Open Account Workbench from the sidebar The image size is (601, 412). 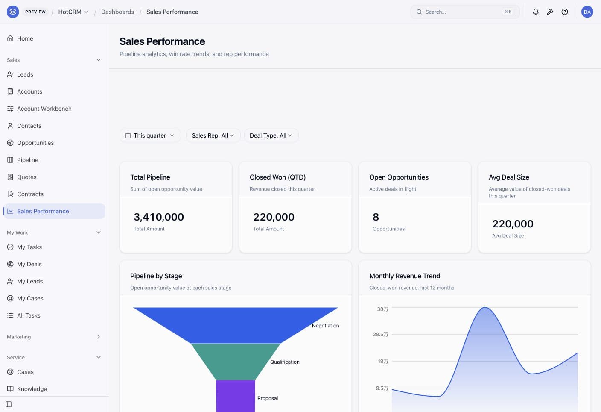point(54,109)
